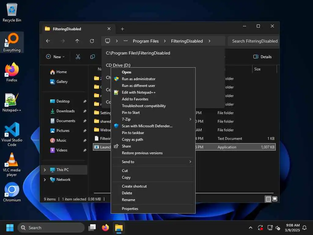Toggle the Details pane button
313x235 pixels.
263,57
